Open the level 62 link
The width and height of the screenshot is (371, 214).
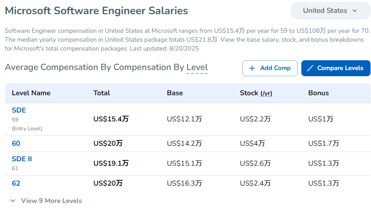tap(16, 183)
